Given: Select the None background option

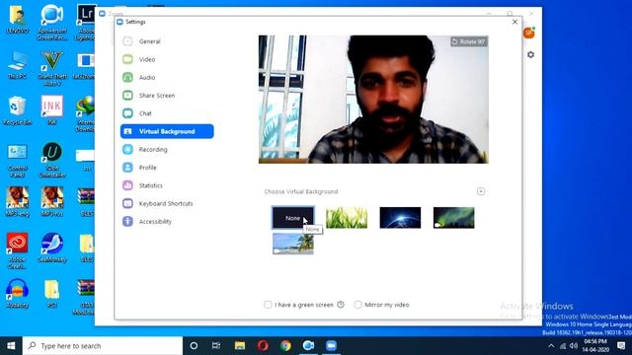Looking at the screenshot, I should tap(292, 218).
